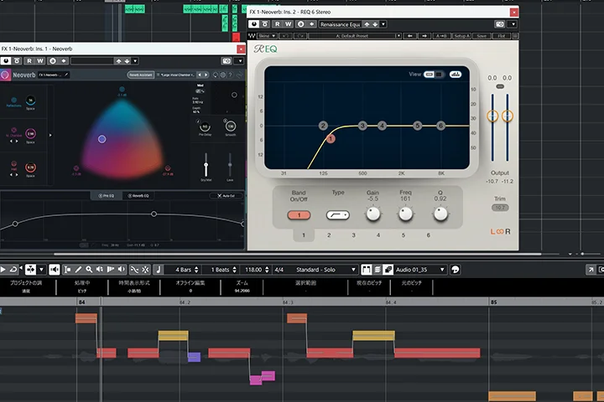The width and height of the screenshot is (604, 402).
Task: Click the Reverb Assistant button
Action: point(141,75)
